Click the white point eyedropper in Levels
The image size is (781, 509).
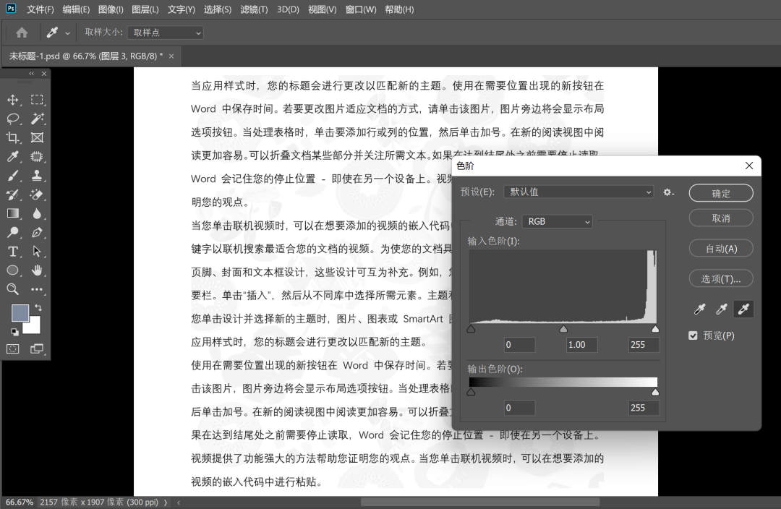[x=743, y=309]
